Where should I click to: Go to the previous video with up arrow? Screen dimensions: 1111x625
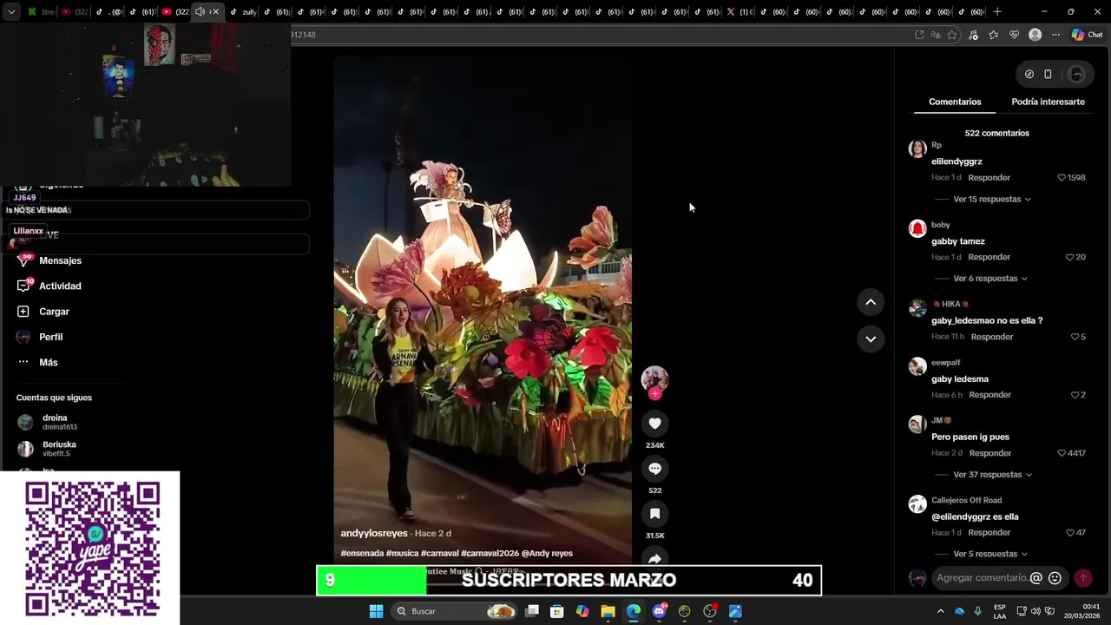871,302
